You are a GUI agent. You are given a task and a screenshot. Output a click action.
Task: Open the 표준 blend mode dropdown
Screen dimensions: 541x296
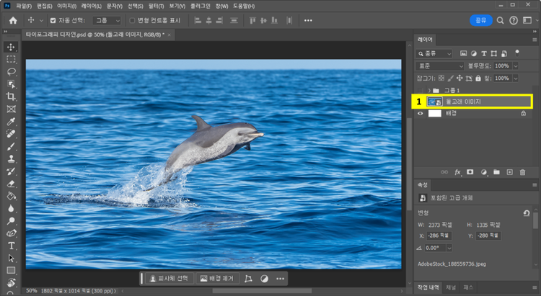click(441, 66)
